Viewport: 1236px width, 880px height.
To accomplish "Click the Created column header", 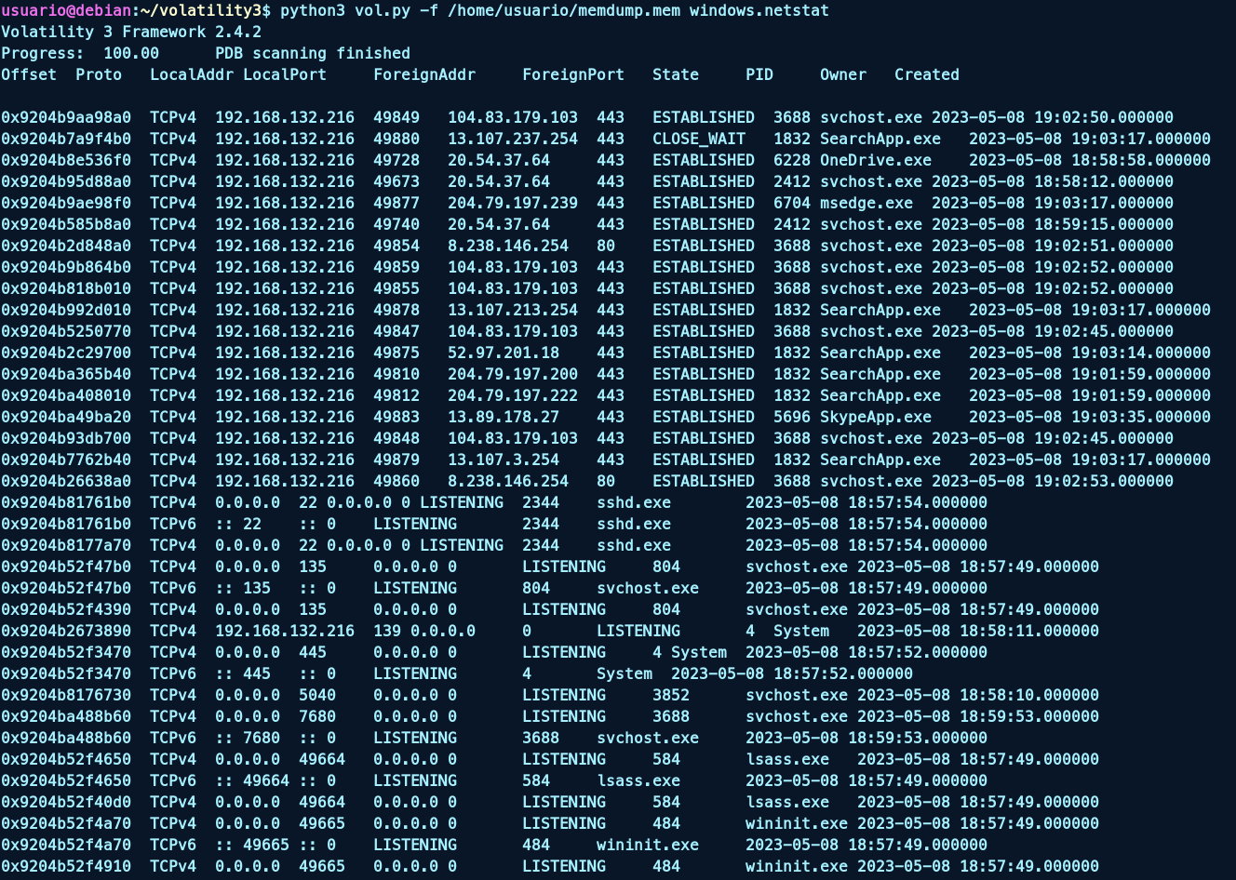I will [x=926, y=74].
